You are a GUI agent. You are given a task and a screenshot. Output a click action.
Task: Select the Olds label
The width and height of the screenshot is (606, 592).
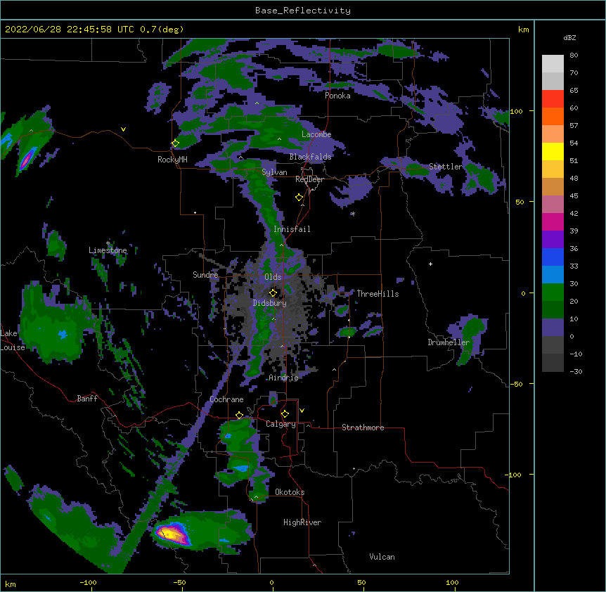tap(273, 277)
